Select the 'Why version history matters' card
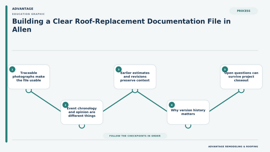Viewport: 270px width, 152px height. point(188,112)
